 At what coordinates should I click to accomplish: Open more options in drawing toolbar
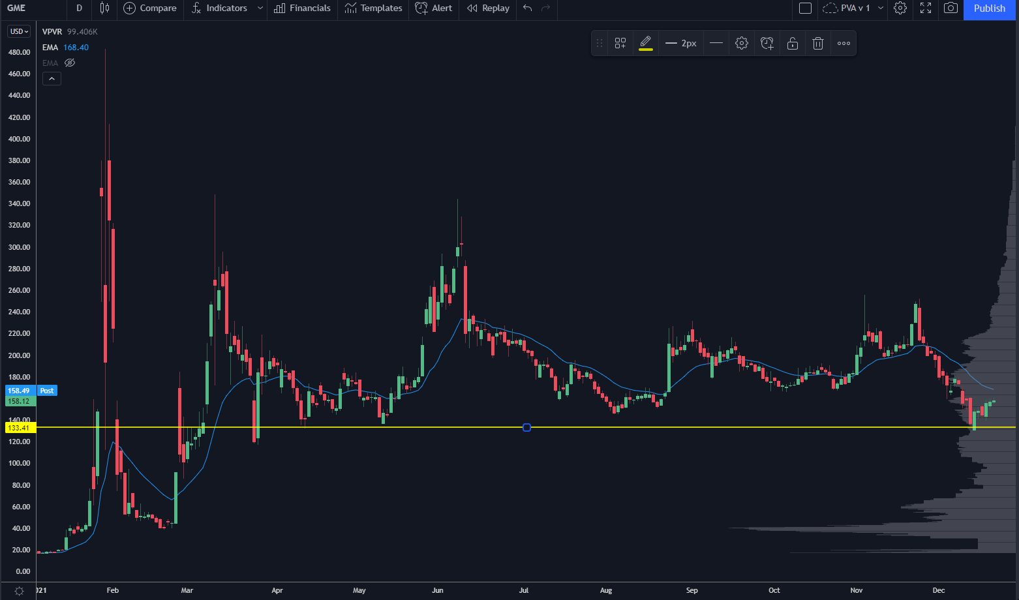point(844,43)
